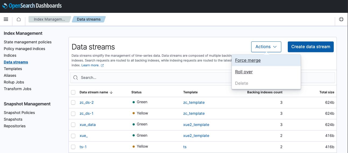Screen dimensions: 348x153
Task: Click the magnifier icon in search field
Action: pyautogui.click(x=76, y=78)
